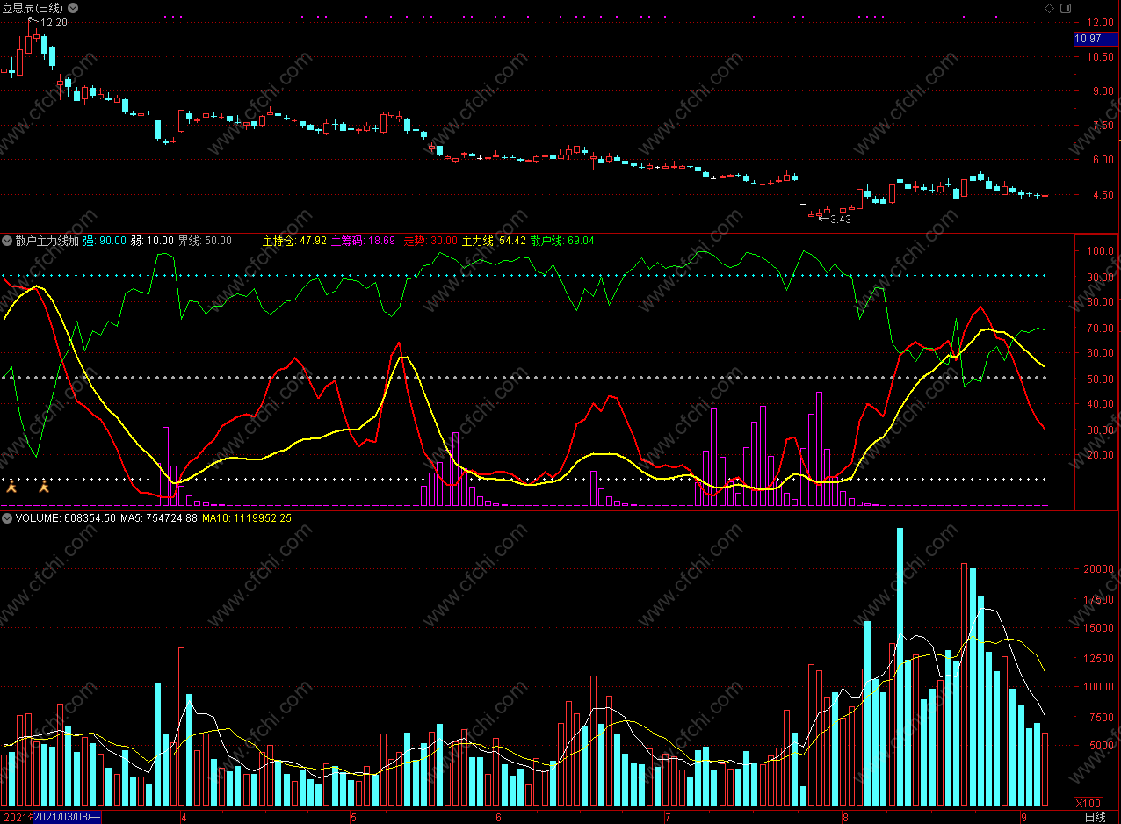Click the 12.20 high price annotation
1121x824 pixels.
tap(54, 23)
